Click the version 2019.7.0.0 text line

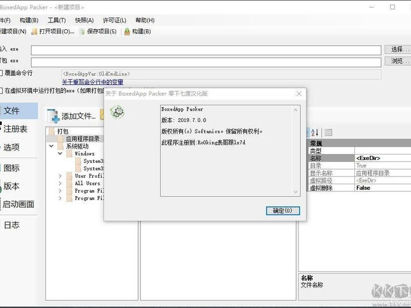pos(183,120)
